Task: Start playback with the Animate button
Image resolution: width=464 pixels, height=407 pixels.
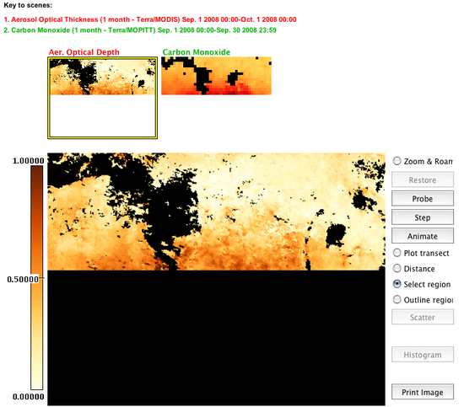Action: pyautogui.click(x=423, y=236)
